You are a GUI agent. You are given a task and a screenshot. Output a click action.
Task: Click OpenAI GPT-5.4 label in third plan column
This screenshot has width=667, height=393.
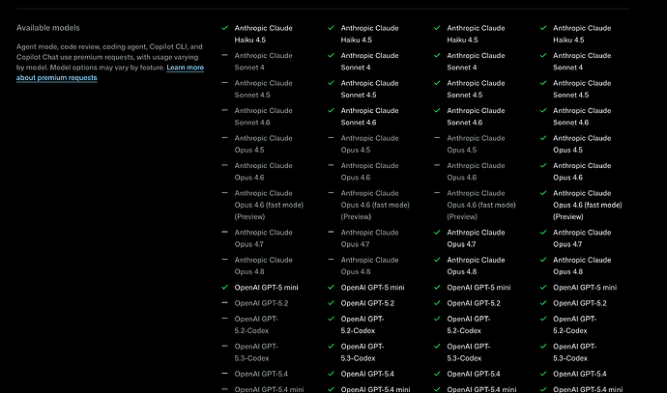point(474,374)
